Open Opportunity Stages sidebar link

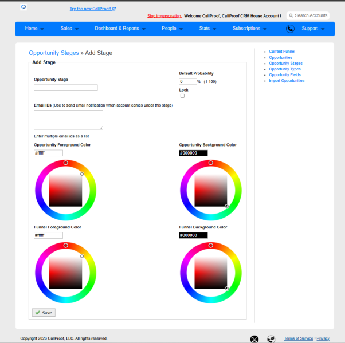click(285, 63)
